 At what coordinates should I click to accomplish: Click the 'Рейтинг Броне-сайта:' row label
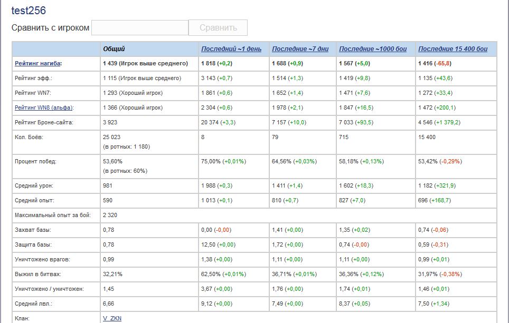[x=43, y=122]
